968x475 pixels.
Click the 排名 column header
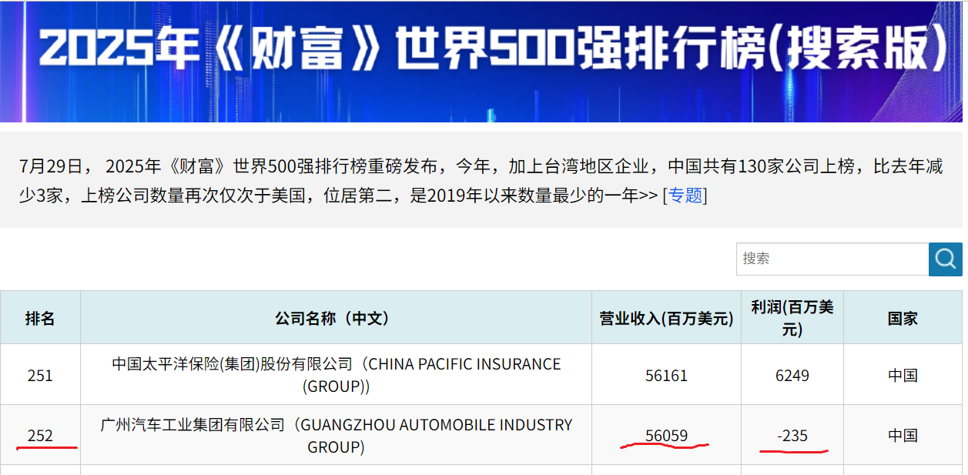coord(40,318)
